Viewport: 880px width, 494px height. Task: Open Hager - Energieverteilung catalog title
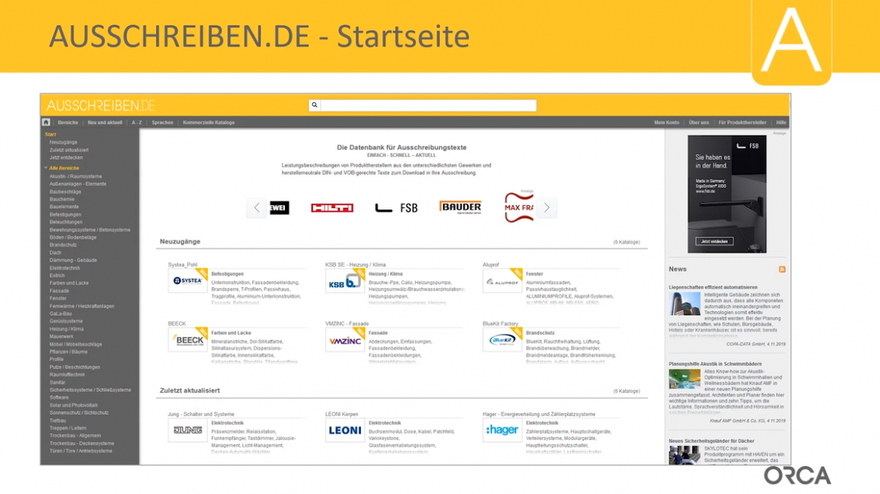tap(539, 414)
